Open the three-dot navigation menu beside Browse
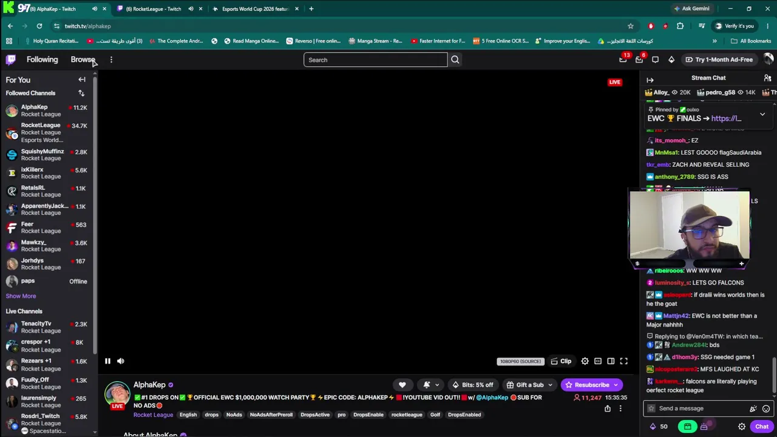This screenshot has height=437, width=777. [111, 59]
